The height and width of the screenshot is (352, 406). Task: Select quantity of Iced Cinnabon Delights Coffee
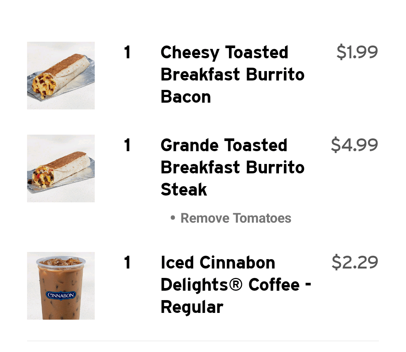tap(127, 263)
